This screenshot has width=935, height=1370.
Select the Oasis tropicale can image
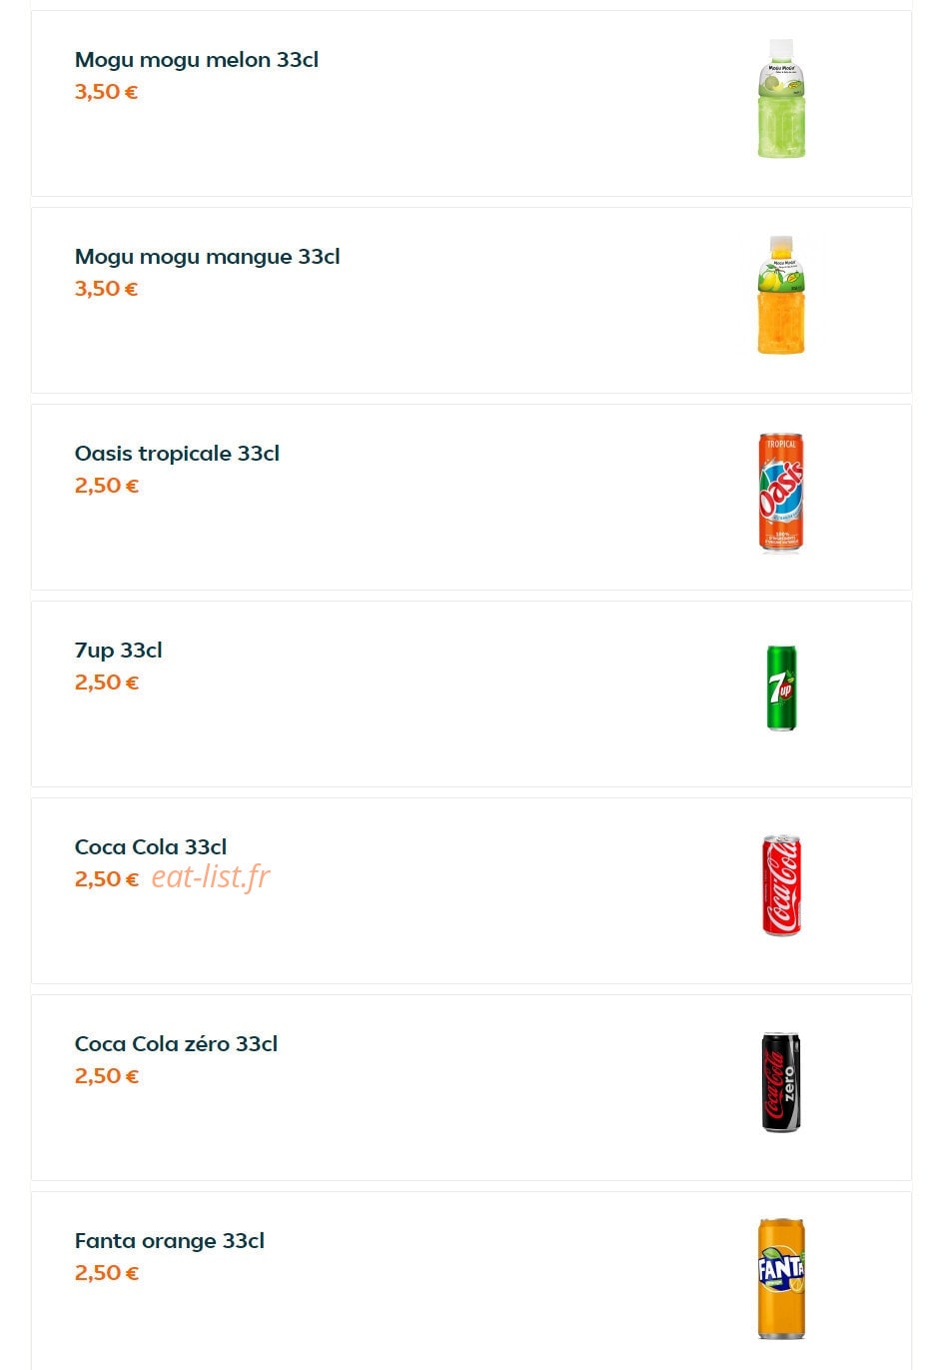tap(781, 493)
